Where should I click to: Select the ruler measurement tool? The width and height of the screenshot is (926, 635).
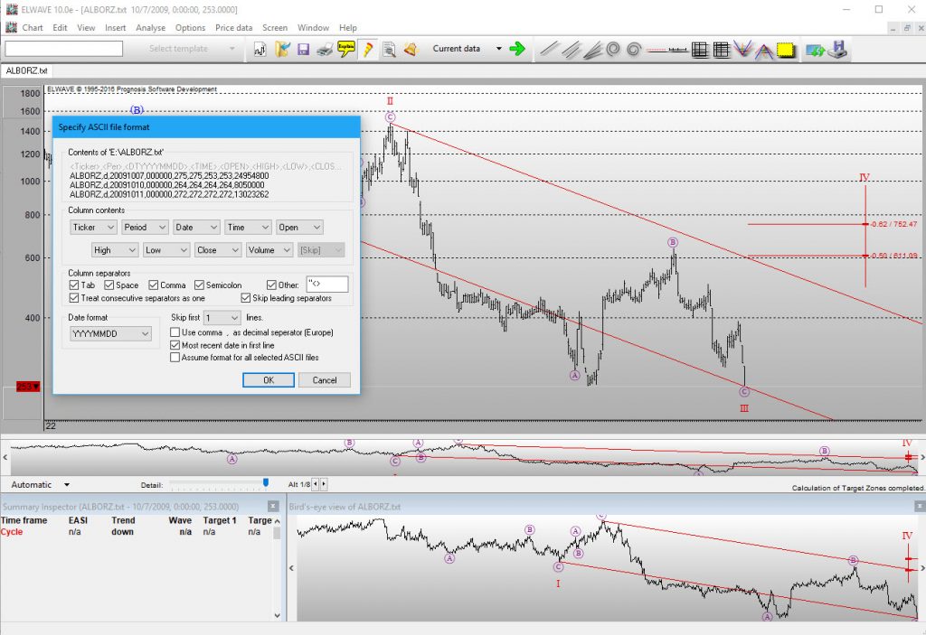click(x=677, y=50)
